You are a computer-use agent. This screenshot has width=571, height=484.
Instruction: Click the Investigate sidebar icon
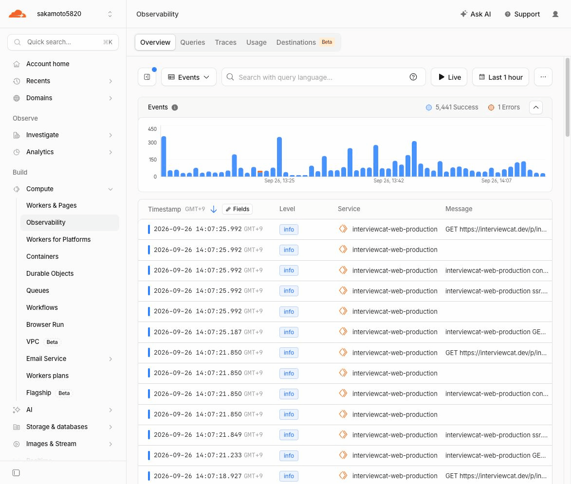point(17,135)
